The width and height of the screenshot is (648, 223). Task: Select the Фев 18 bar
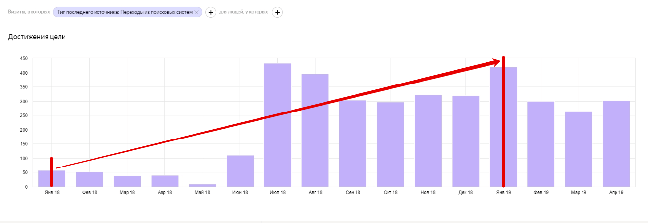90,179
